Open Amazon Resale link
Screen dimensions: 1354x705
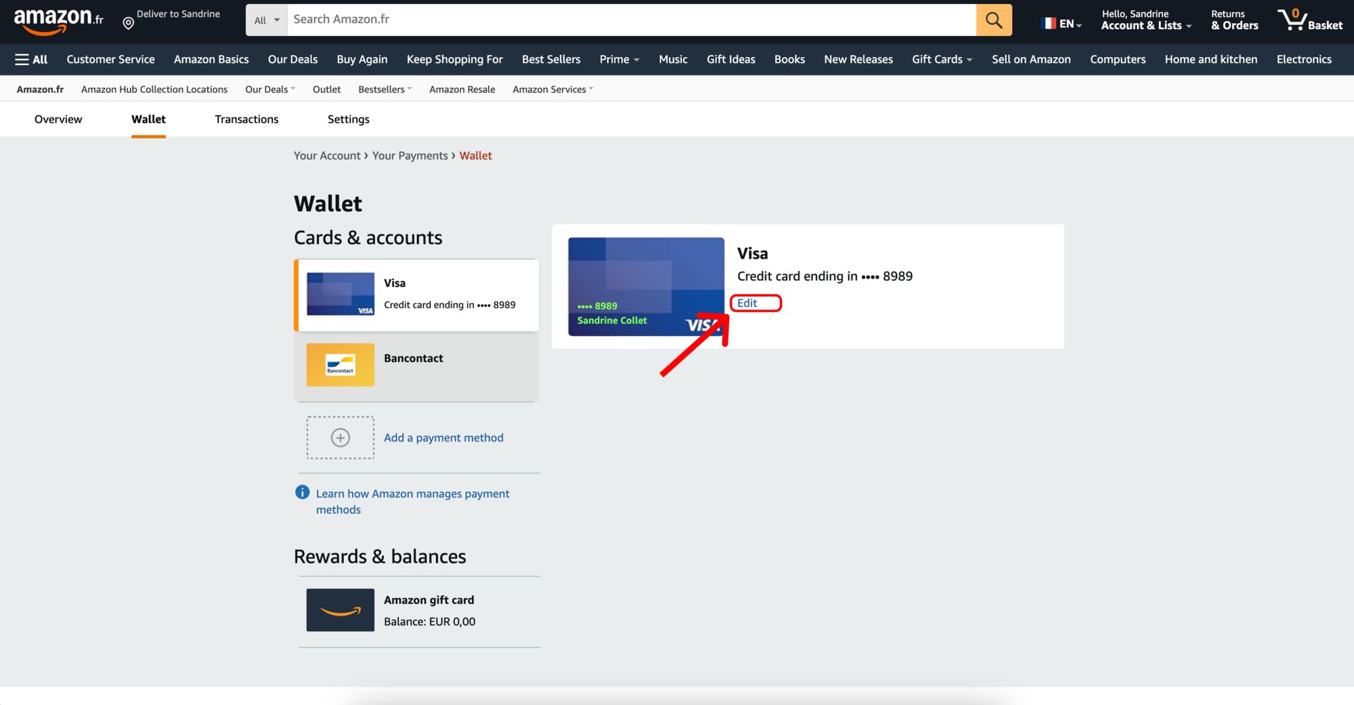pos(462,89)
